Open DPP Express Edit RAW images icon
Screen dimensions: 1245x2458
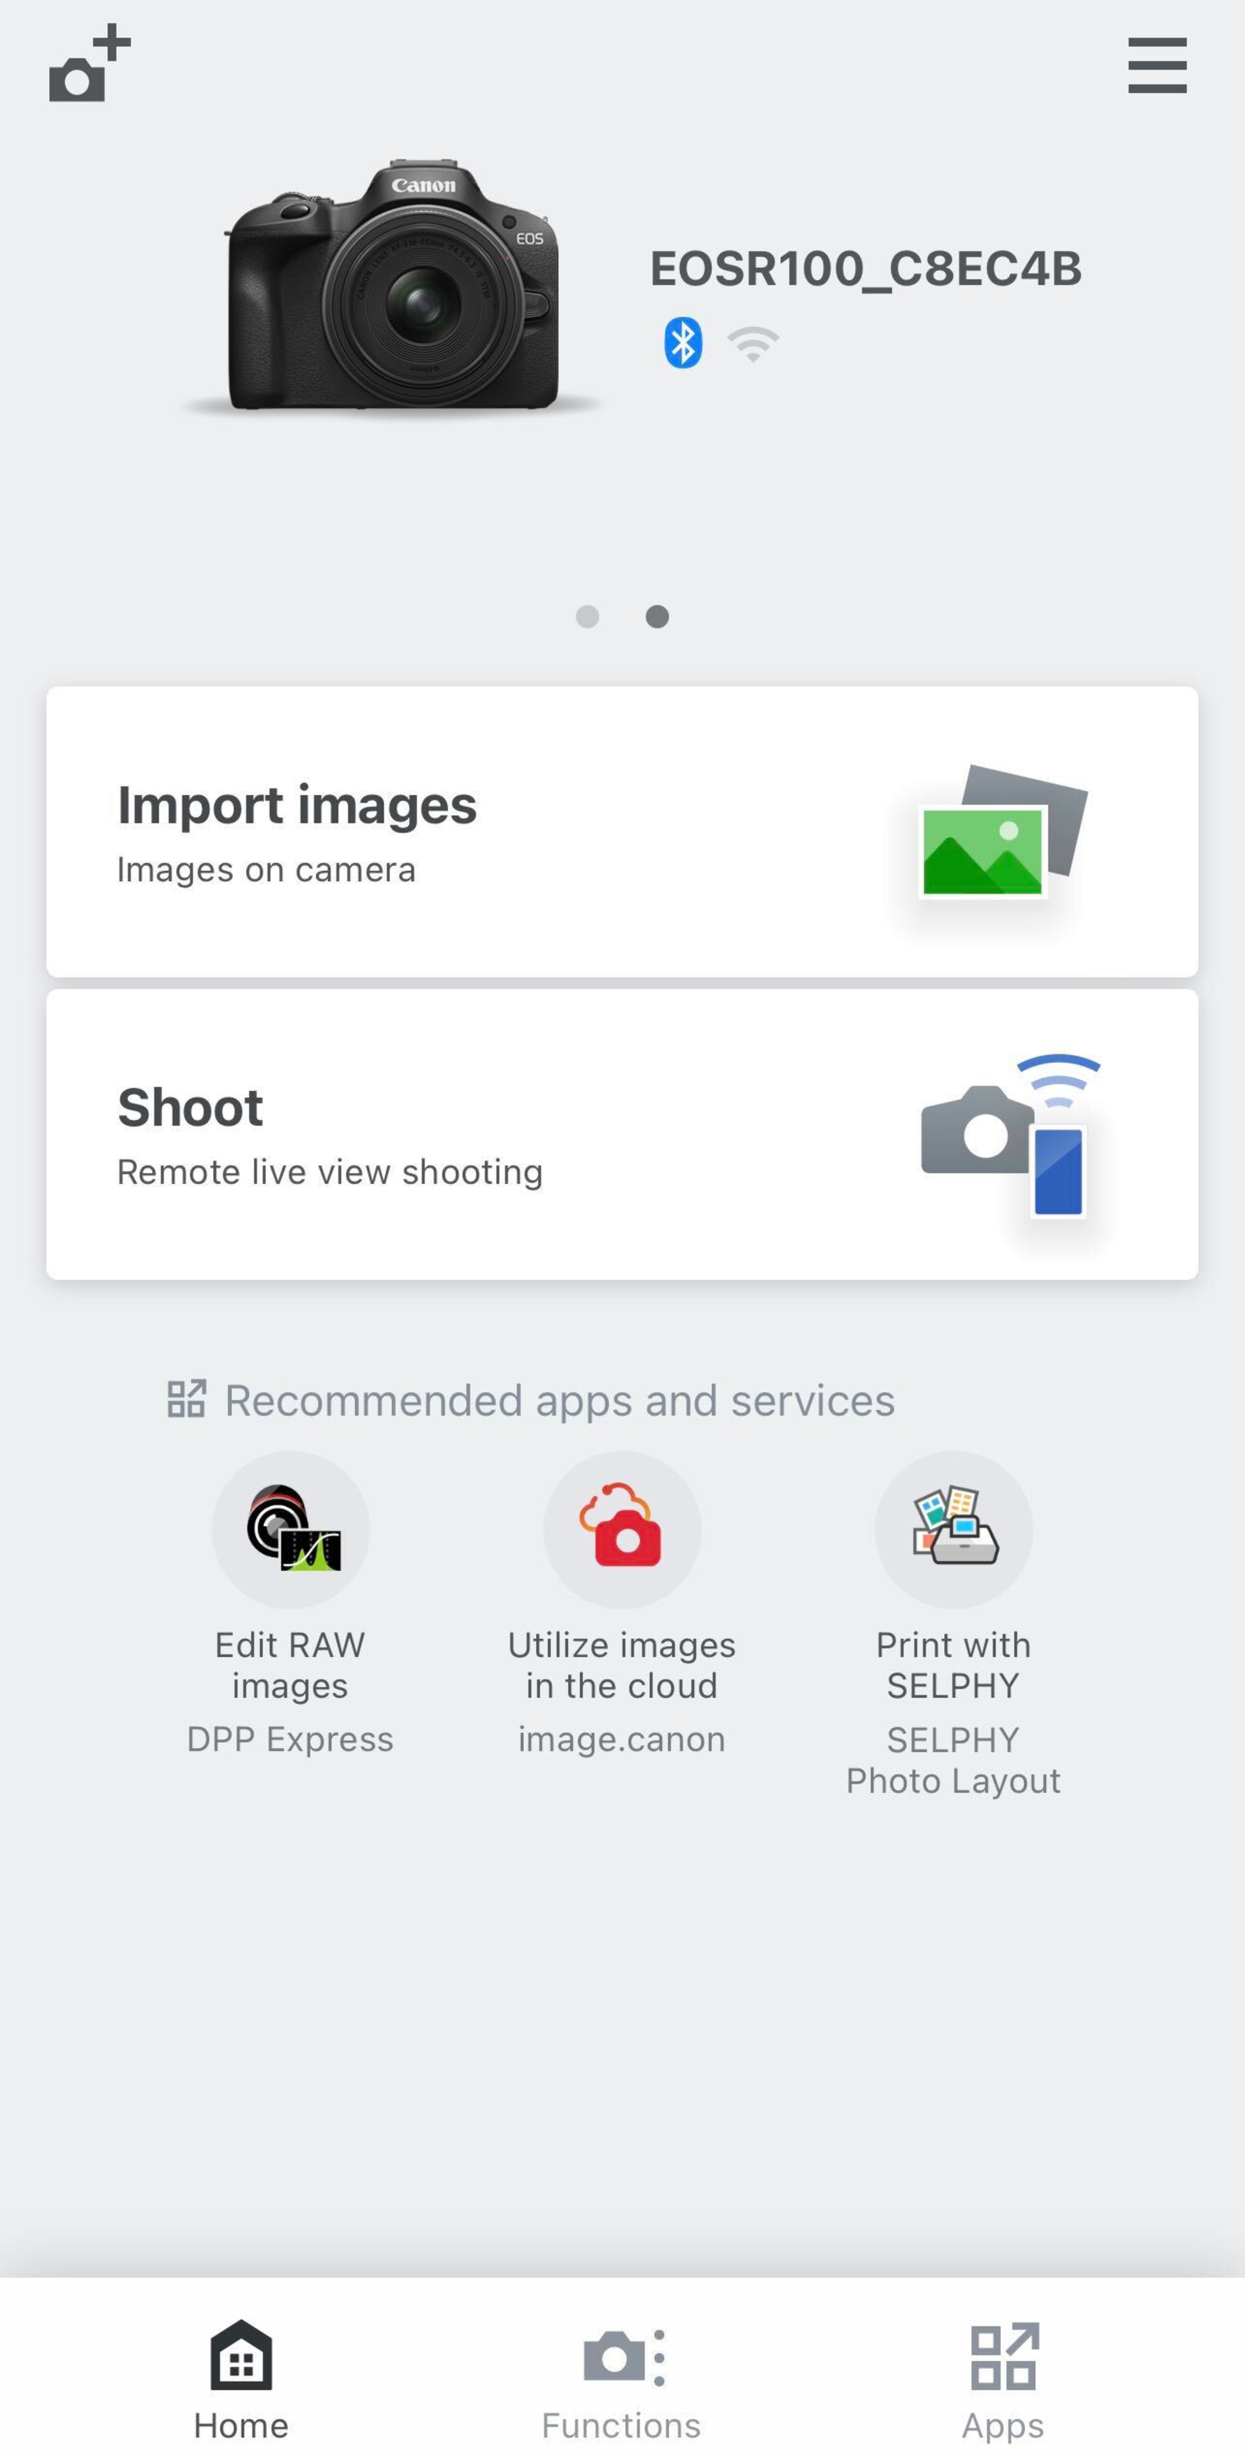[290, 1530]
